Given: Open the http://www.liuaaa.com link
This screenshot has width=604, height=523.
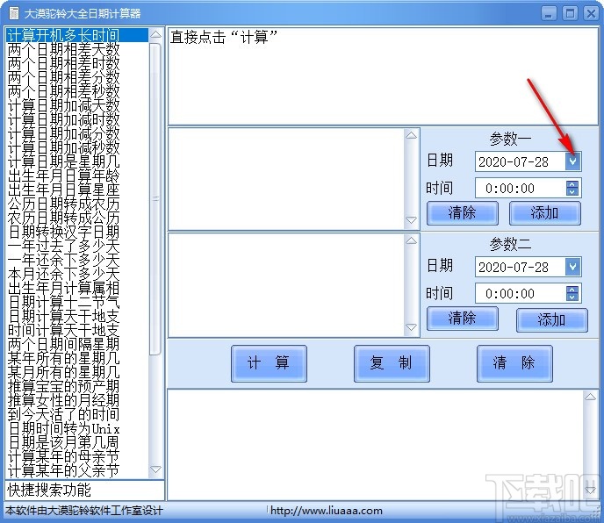Looking at the screenshot, I should tap(327, 511).
